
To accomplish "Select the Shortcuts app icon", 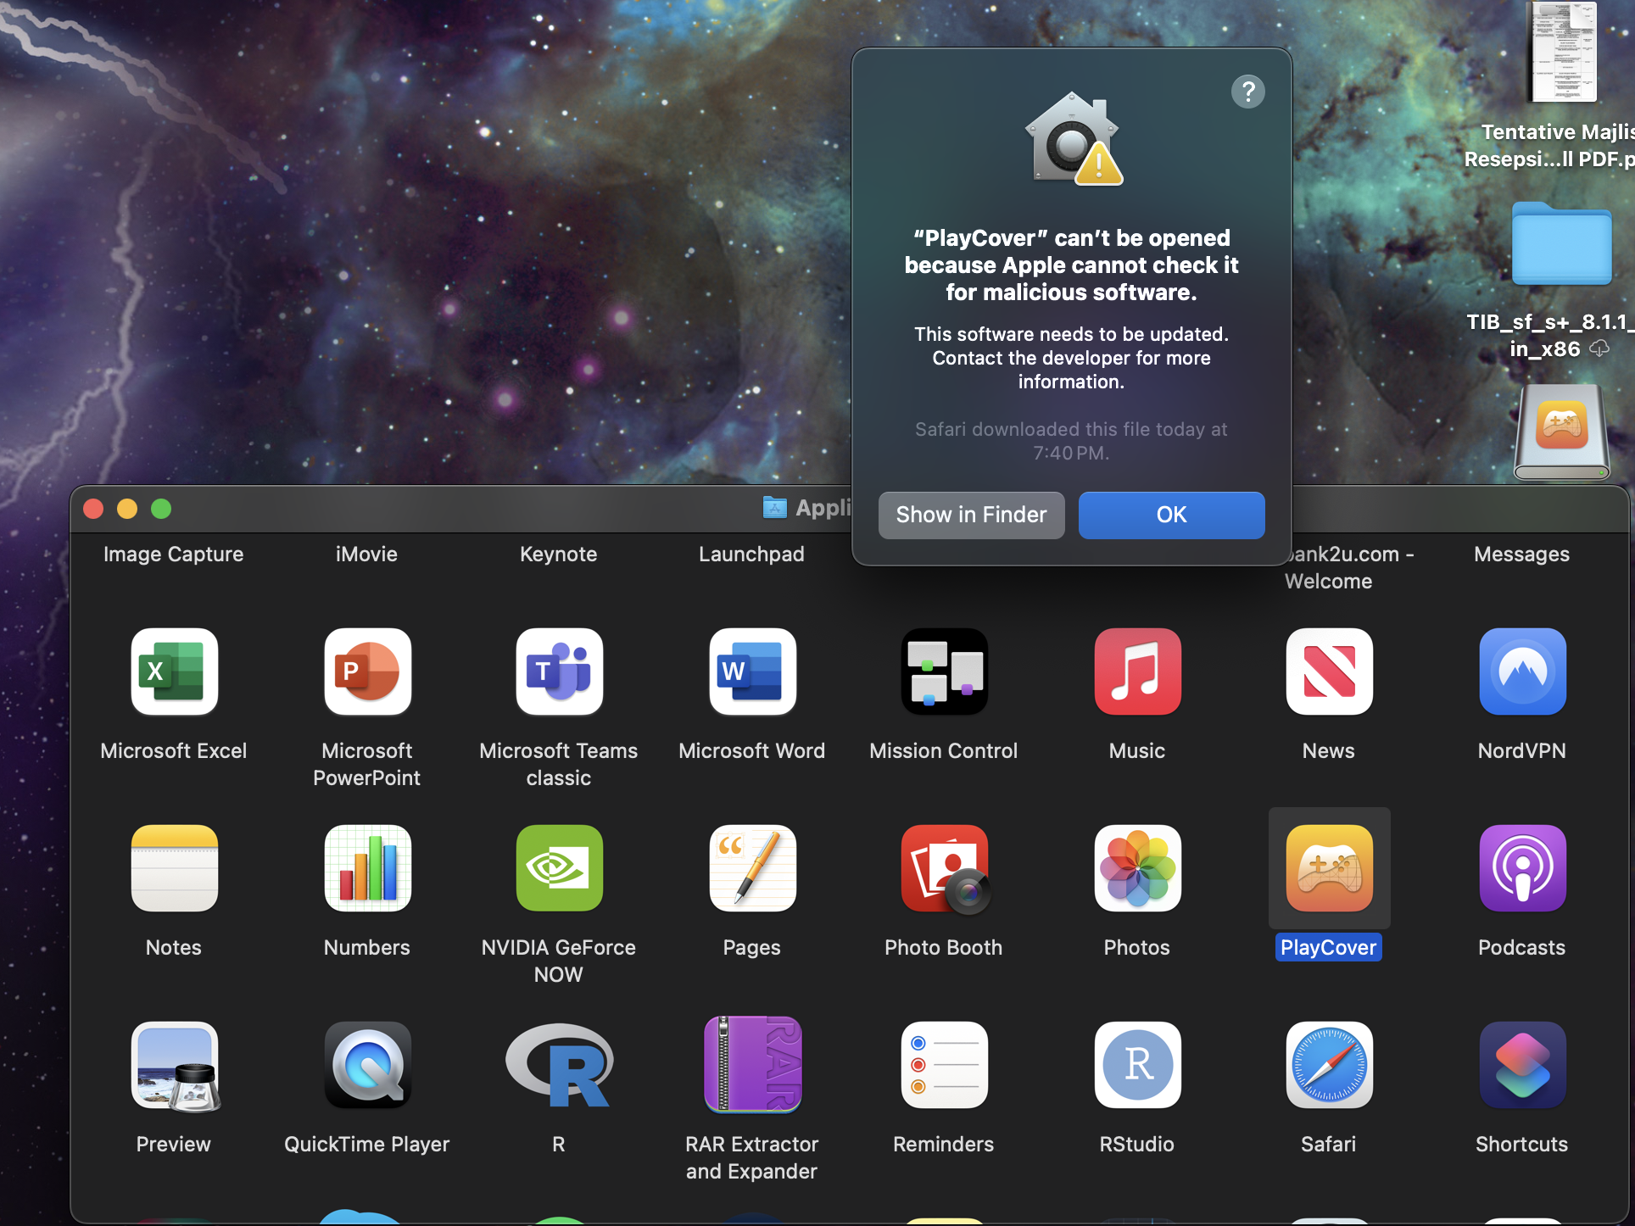I will pos(1521,1065).
